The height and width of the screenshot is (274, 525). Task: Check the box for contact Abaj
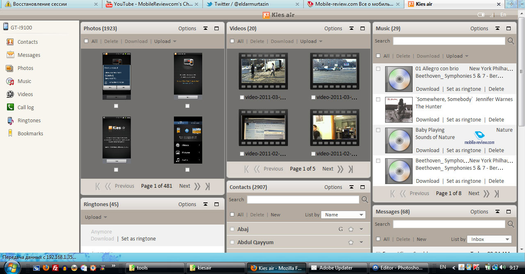[232, 229]
